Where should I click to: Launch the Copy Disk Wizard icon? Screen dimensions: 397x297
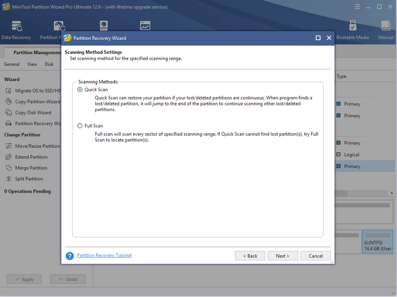8,113
